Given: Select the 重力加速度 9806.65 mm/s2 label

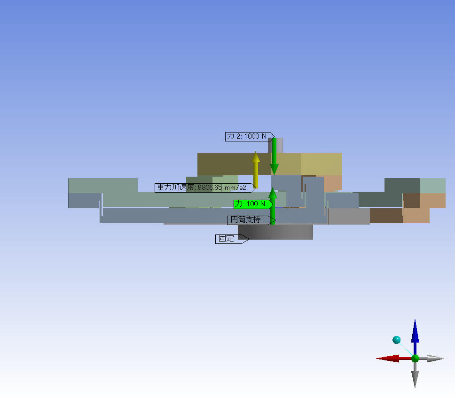Looking at the screenshot, I should (205, 187).
